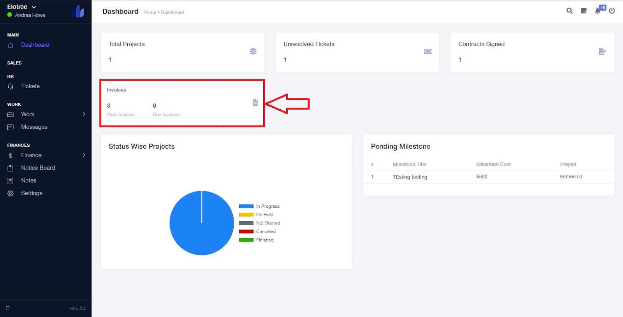Click the Work briefcase icon
Screen dimensions: 623x317
pyautogui.click(x=11, y=114)
